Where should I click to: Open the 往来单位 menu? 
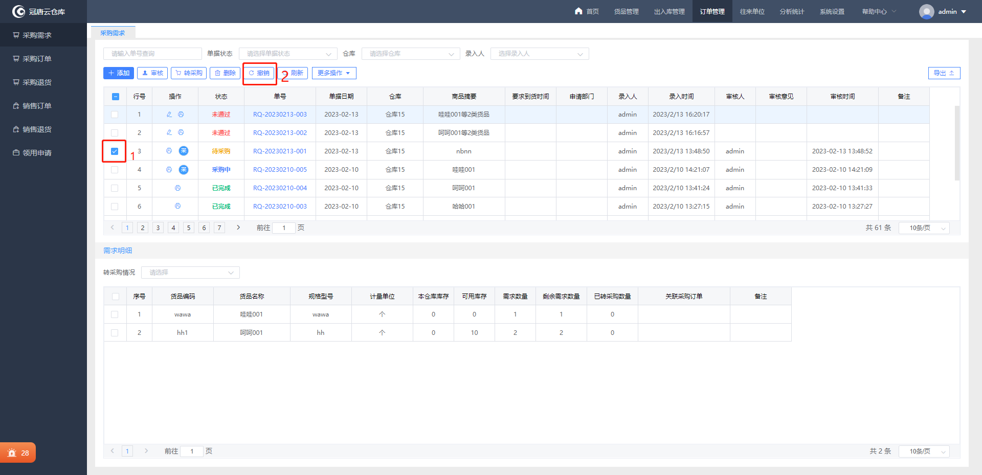click(752, 11)
